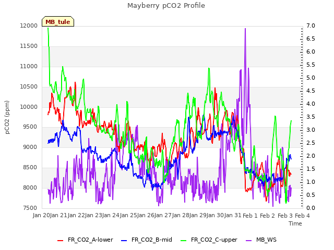Click the Jan 23 date label
This screenshot has height=250, width=334.
click(x=94, y=215)
